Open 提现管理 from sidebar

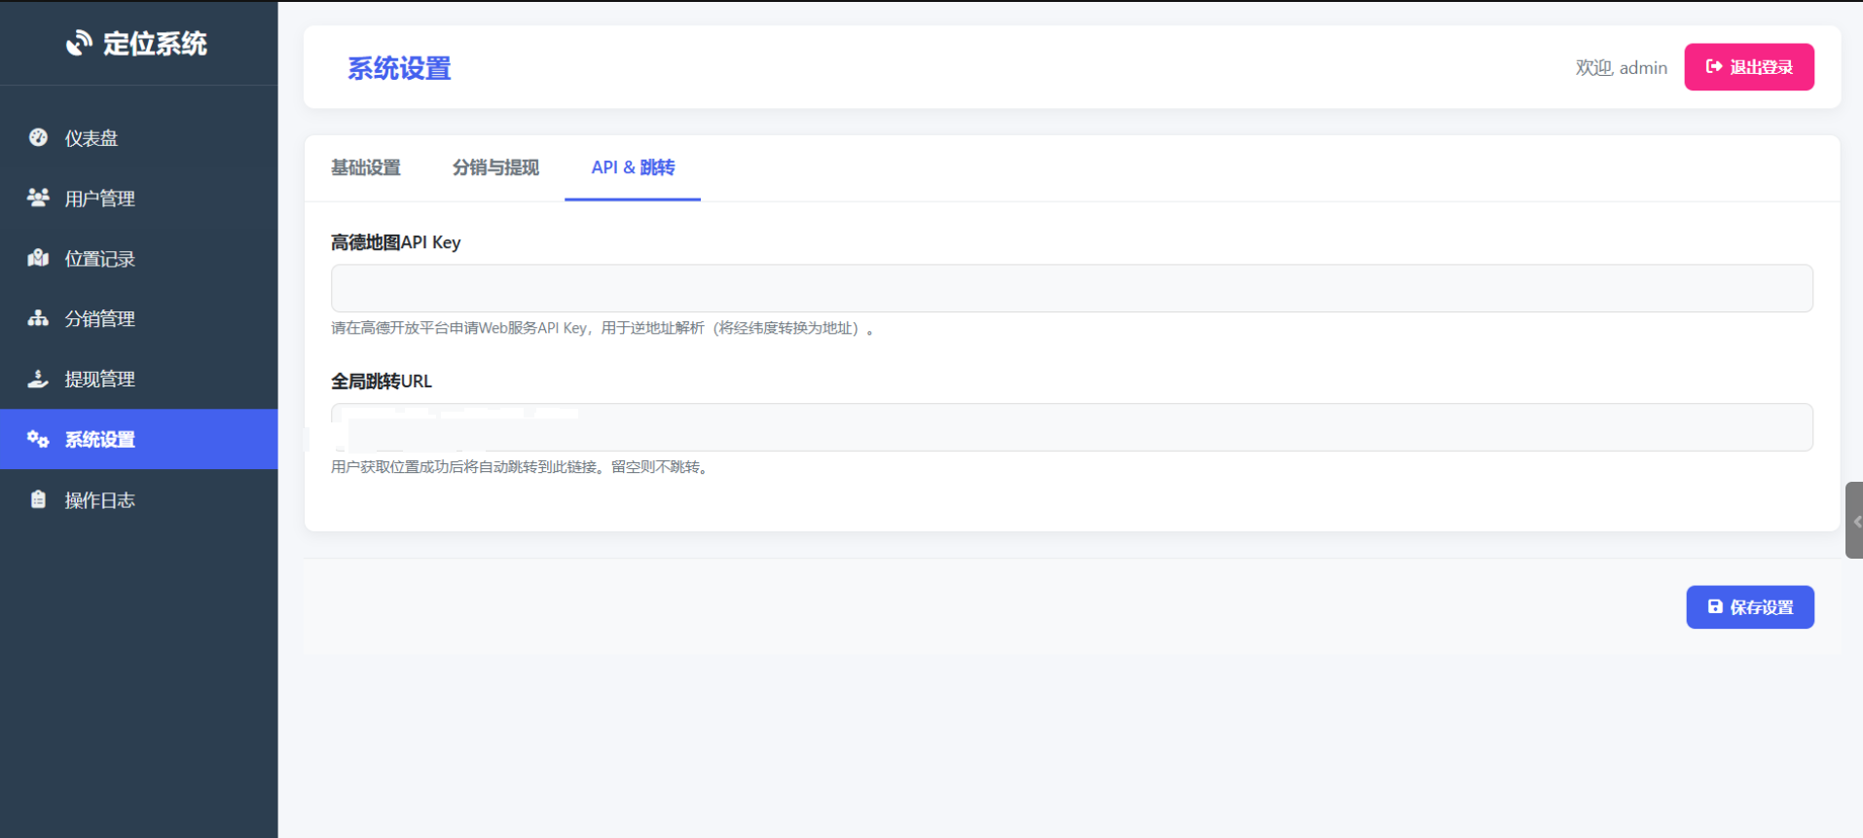pyautogui.click(x=139, y=380)
